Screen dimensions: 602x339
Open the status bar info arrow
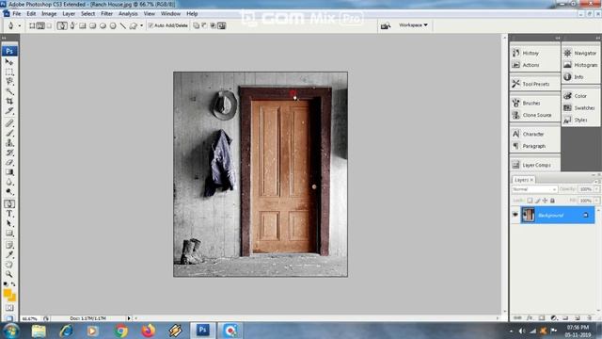(129, 318)
